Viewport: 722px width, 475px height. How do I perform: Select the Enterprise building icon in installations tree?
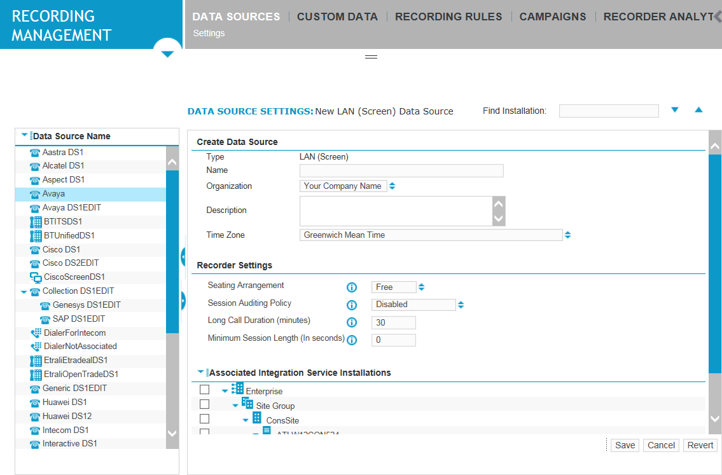pos(236,389)
